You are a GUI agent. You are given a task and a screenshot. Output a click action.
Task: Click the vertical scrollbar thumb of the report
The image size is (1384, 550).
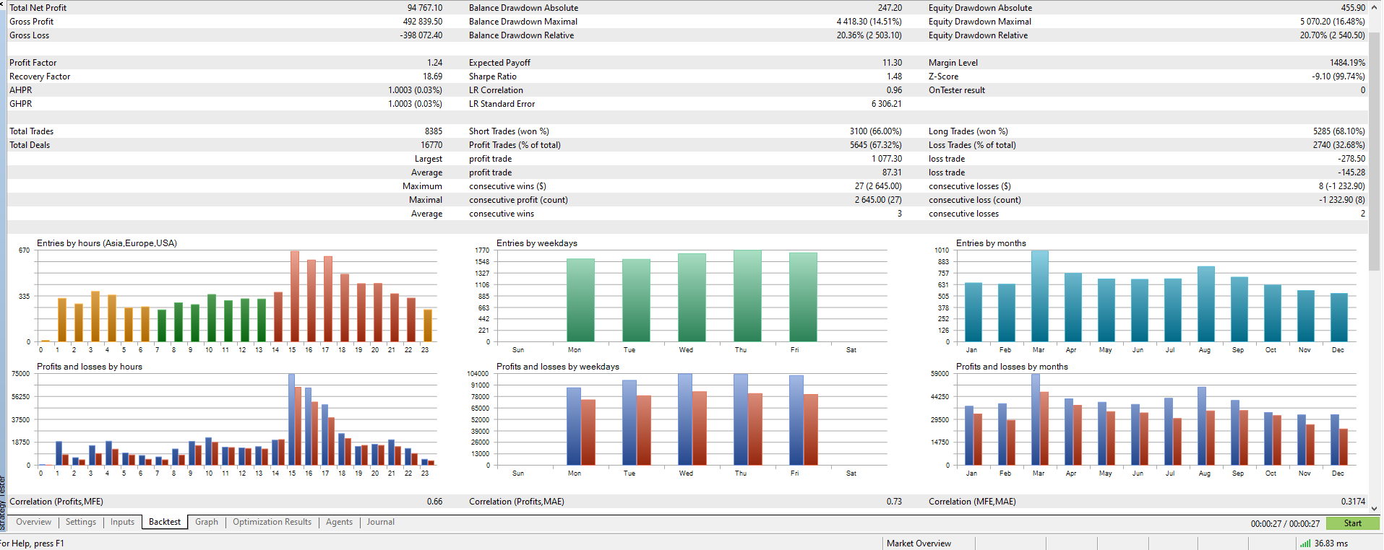[1375, 152]
